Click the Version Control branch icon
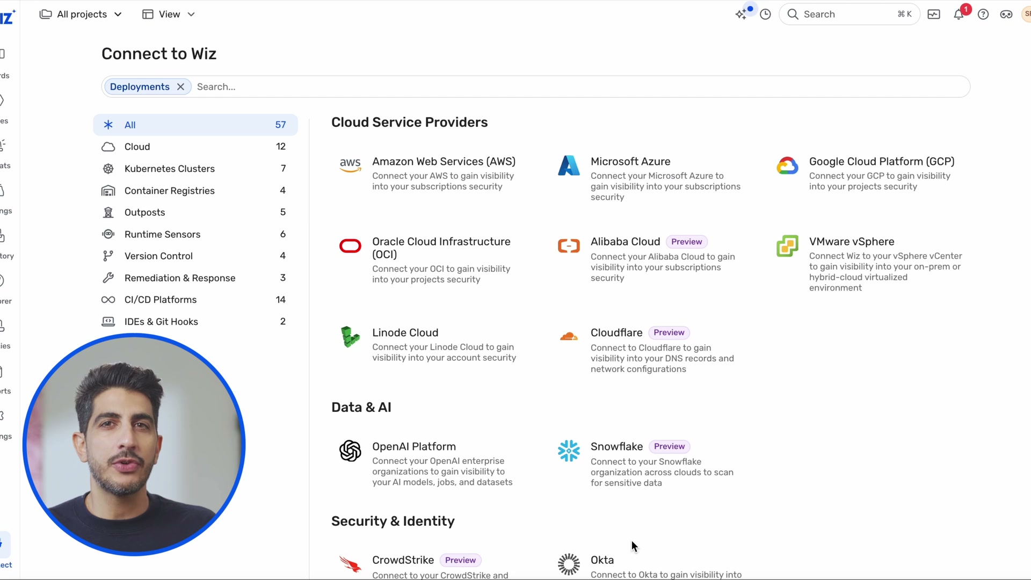 (108, 256)
